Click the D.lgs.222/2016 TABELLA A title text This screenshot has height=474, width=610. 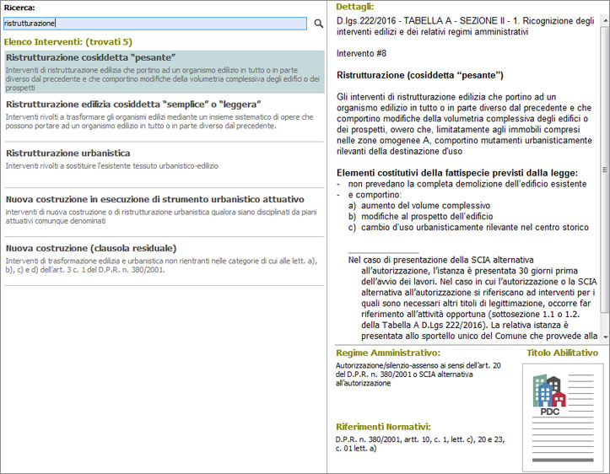[x=465, y=26]
